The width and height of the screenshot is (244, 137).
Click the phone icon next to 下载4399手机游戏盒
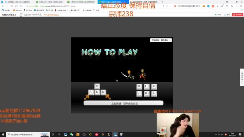coord(21,15)
